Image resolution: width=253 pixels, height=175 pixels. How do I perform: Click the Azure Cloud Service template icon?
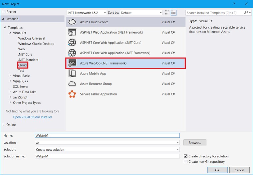click(72, 22)
